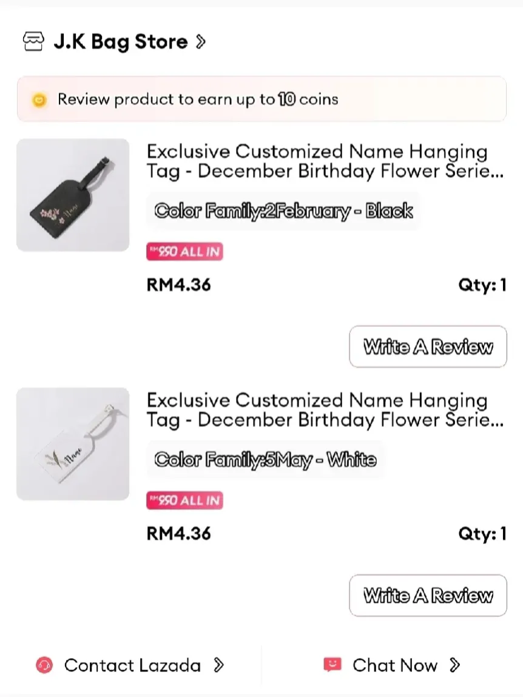The height and width of the screenshot is (697, 523).
Task: Open the J.K Bag Store page link
Action: [x=120, y=42]
